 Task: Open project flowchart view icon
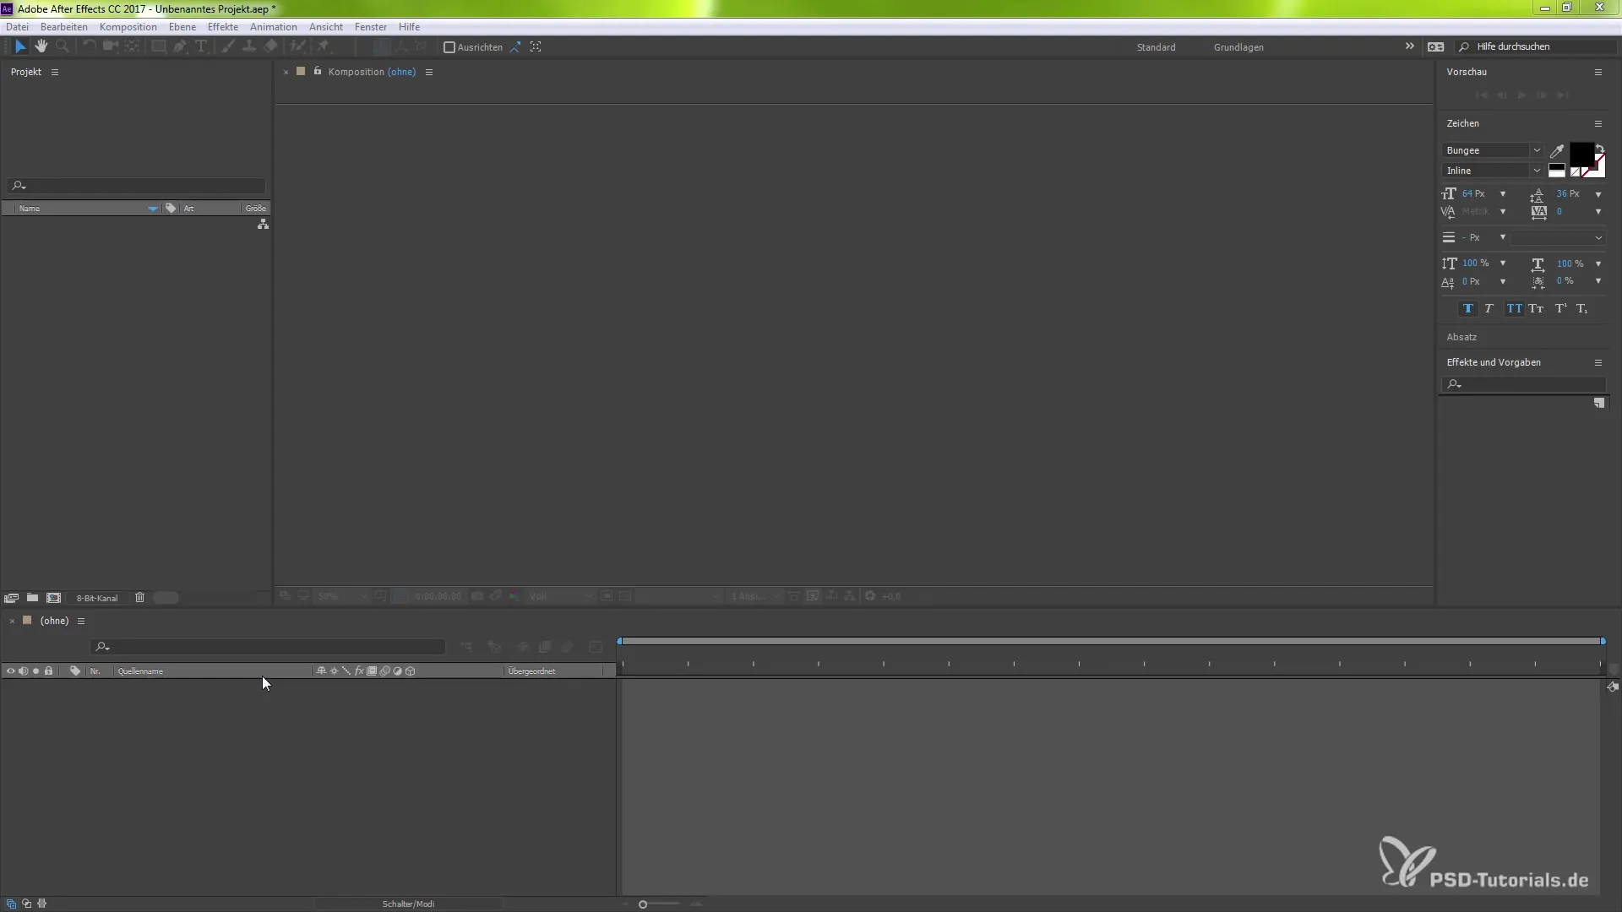point(264,224)
